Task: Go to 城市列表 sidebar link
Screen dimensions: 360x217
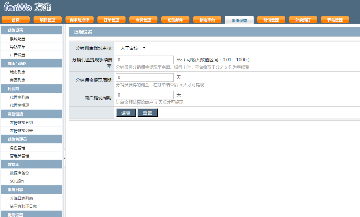Action: pos(18,72)
